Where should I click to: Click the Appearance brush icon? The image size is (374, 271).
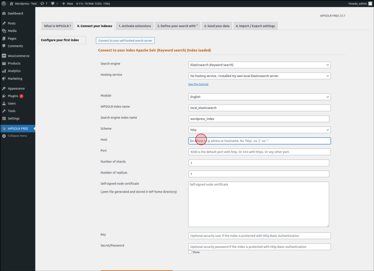coord(4,88)
